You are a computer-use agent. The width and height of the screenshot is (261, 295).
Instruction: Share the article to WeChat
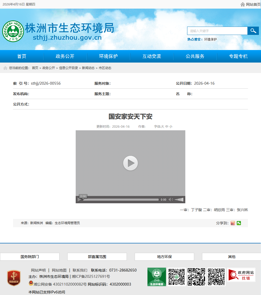[239, 223]
